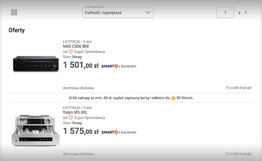262x161 pixels.
Task: Click Super Sprzedawcy badge icon of Yaqin offer
Action: (x=71, y=118)
